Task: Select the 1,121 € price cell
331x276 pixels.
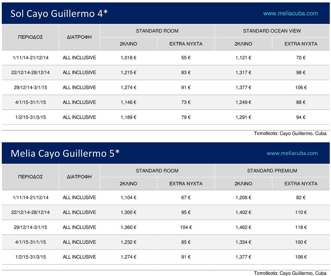Action: point(243,58)
